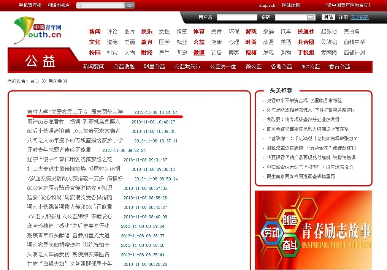The image size is (387, 270).
Task: Open the 央行放水不解资金渴 recommended headline
Action: 304,101
